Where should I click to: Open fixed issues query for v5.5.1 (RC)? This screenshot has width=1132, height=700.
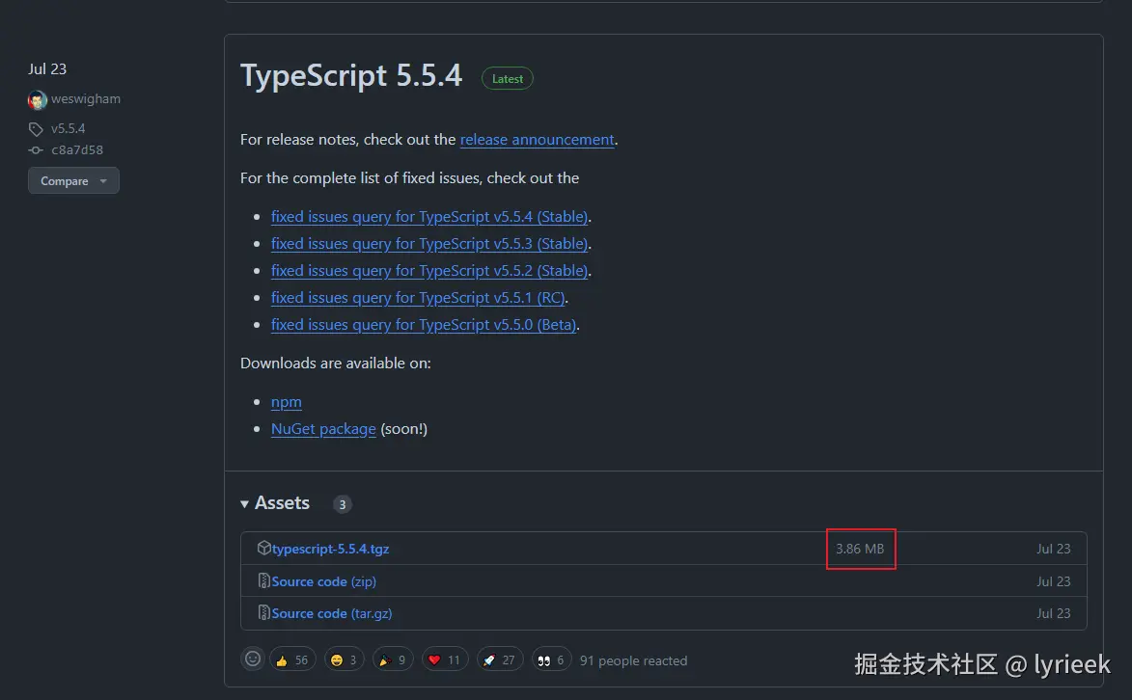[x=418, y=297]
